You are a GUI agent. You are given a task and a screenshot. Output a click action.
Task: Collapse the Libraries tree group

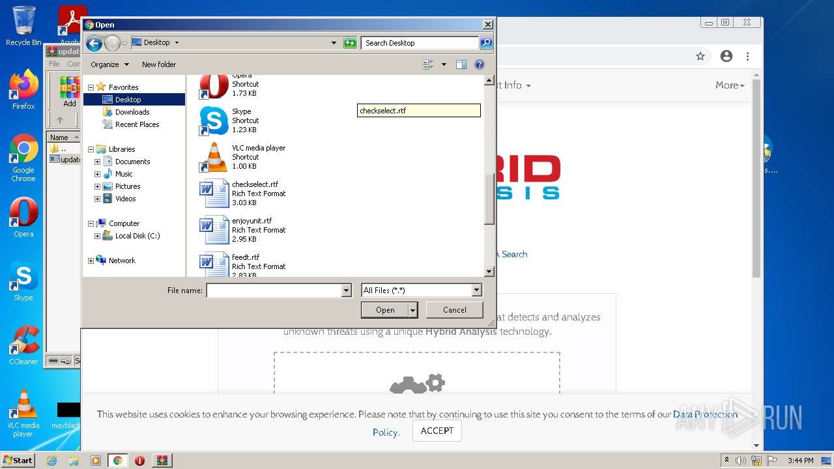(91, 149)
